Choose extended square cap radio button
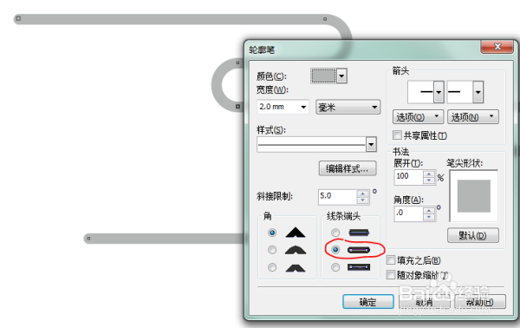Screen dimensions: 520x328 coord(335,267)
